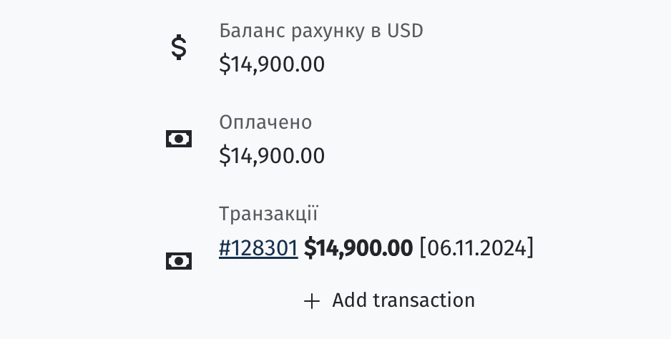Pick the cash icon in transactions row

click(179, 260)
